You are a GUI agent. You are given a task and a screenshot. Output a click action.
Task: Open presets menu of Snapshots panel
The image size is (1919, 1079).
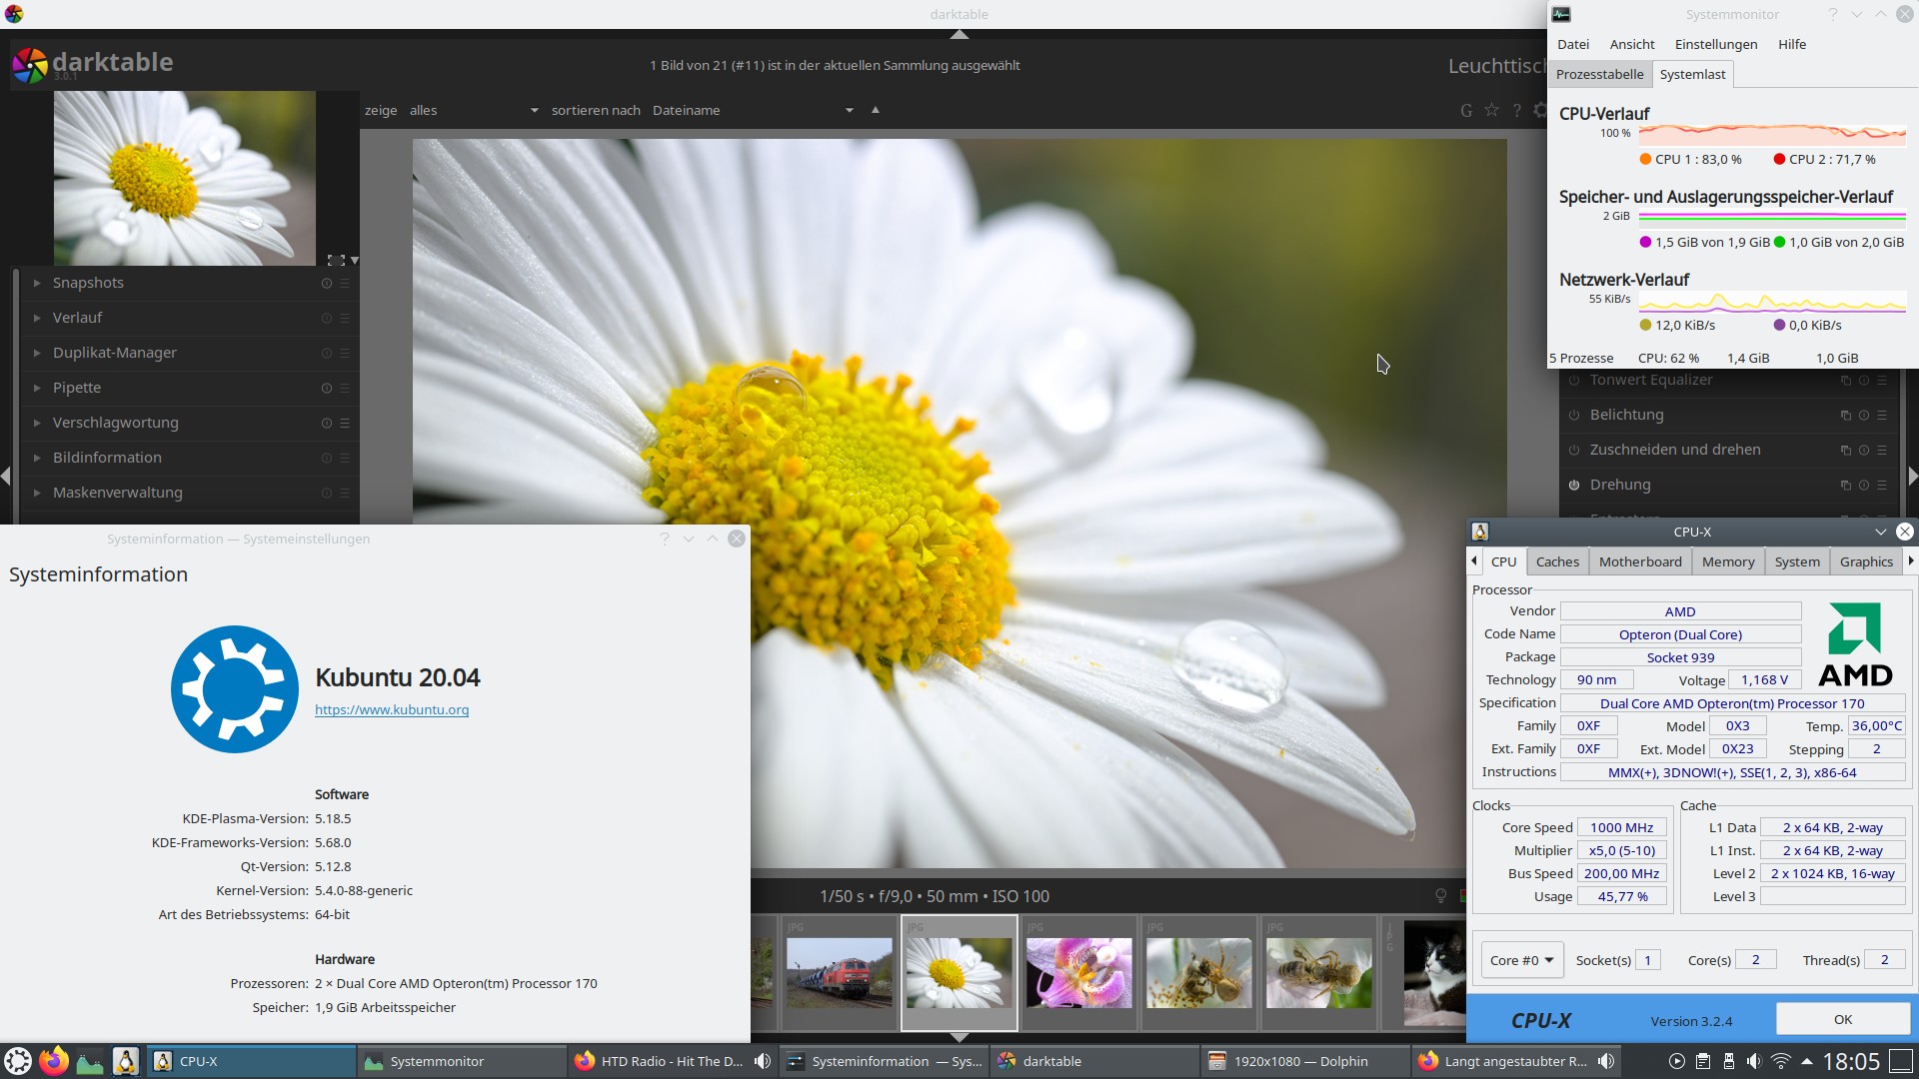pos(345,284)
